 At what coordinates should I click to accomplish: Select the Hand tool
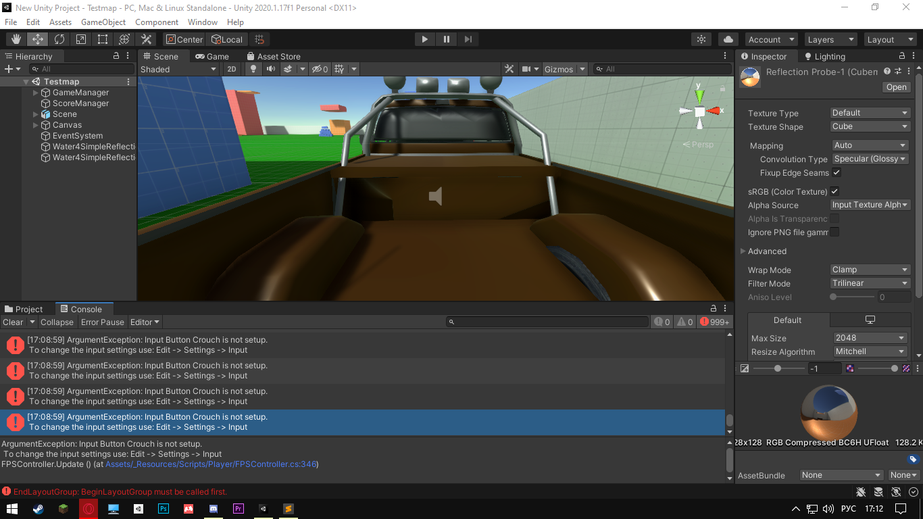(x=16, y=39)
